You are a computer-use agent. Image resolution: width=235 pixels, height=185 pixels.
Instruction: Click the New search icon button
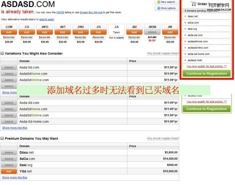coord(158,2)
